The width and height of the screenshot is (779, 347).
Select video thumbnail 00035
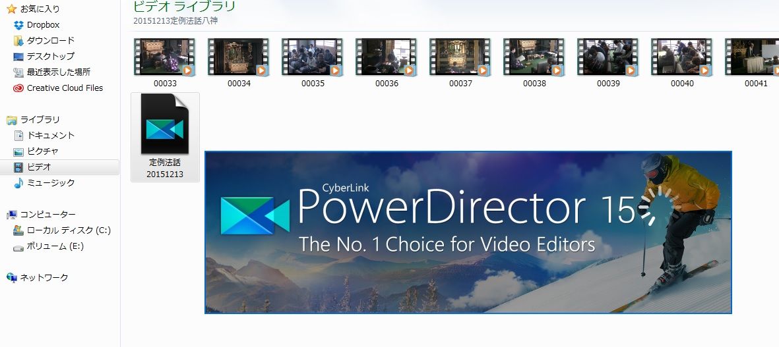[313, 57]
